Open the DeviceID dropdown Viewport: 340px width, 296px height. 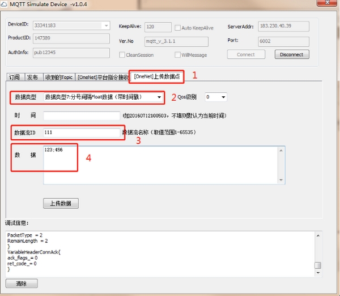click(106, 25)
